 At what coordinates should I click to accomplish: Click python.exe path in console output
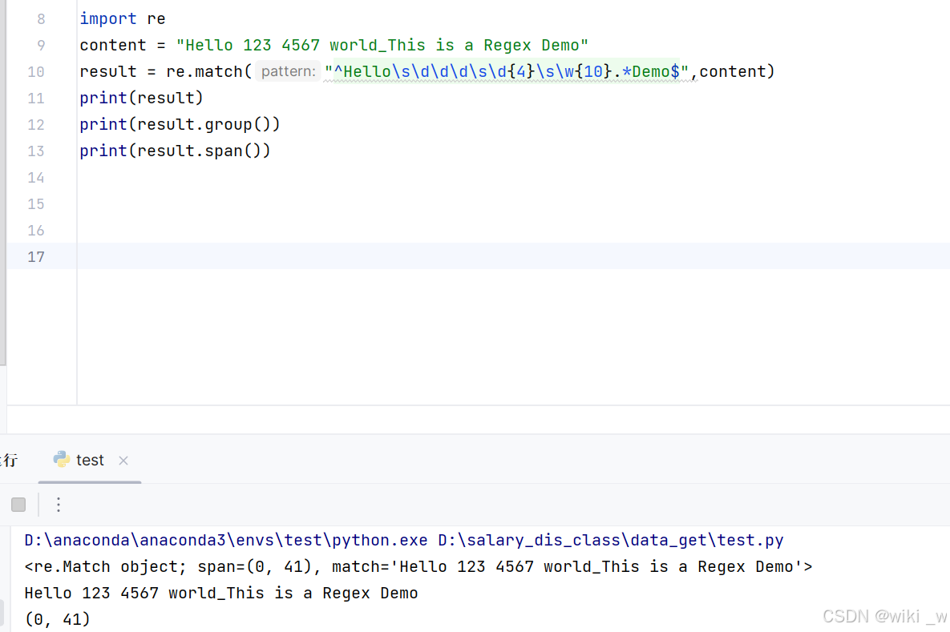tap(226, 540)
